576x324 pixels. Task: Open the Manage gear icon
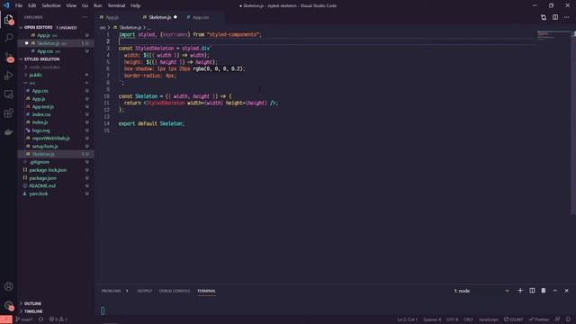click(8, 305)
